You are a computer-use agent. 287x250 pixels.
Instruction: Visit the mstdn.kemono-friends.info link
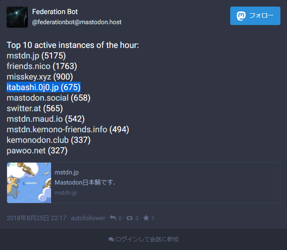coord(57,130)
